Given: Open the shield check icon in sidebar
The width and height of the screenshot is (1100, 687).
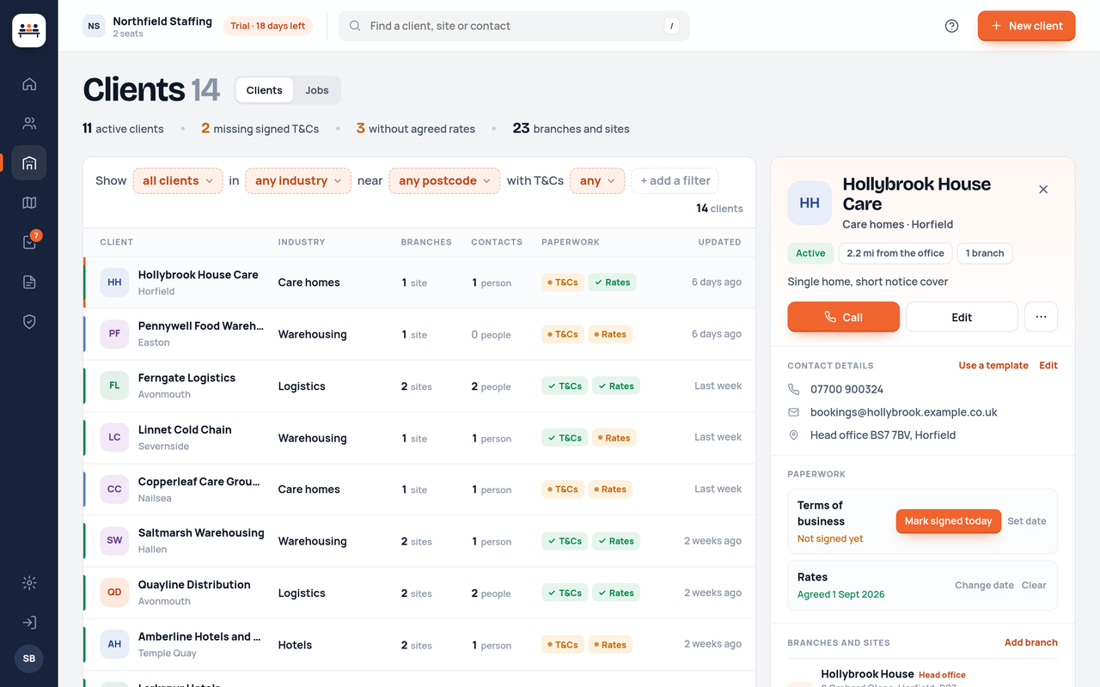Looking at the screenshot, I should click(x=29, y=321).
